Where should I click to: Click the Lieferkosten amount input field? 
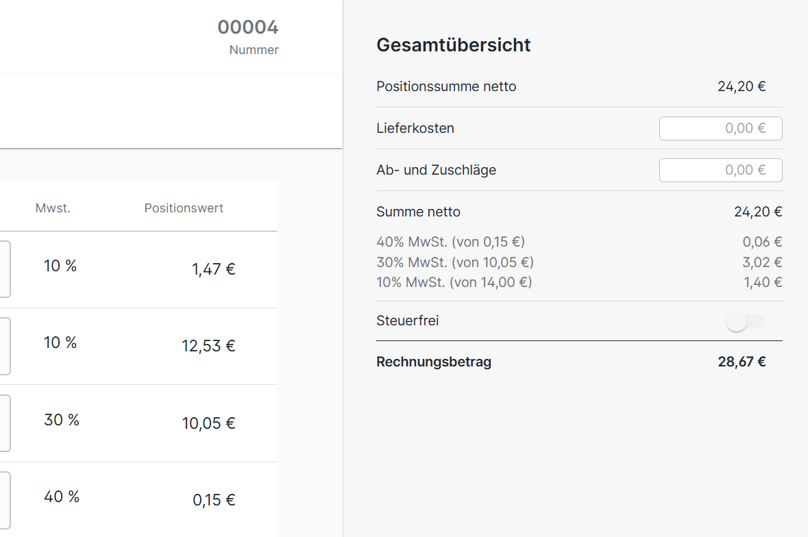point(720,128)
